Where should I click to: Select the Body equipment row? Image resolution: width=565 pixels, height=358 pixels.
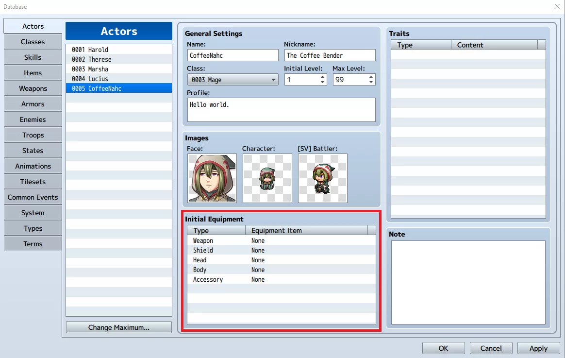(282, 270)
